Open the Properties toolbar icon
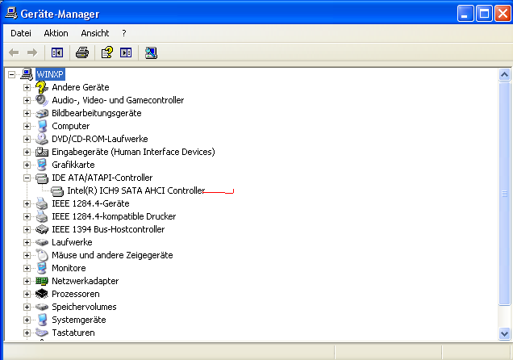The width and height of the screenshot is (513, 360). point(107,52)
